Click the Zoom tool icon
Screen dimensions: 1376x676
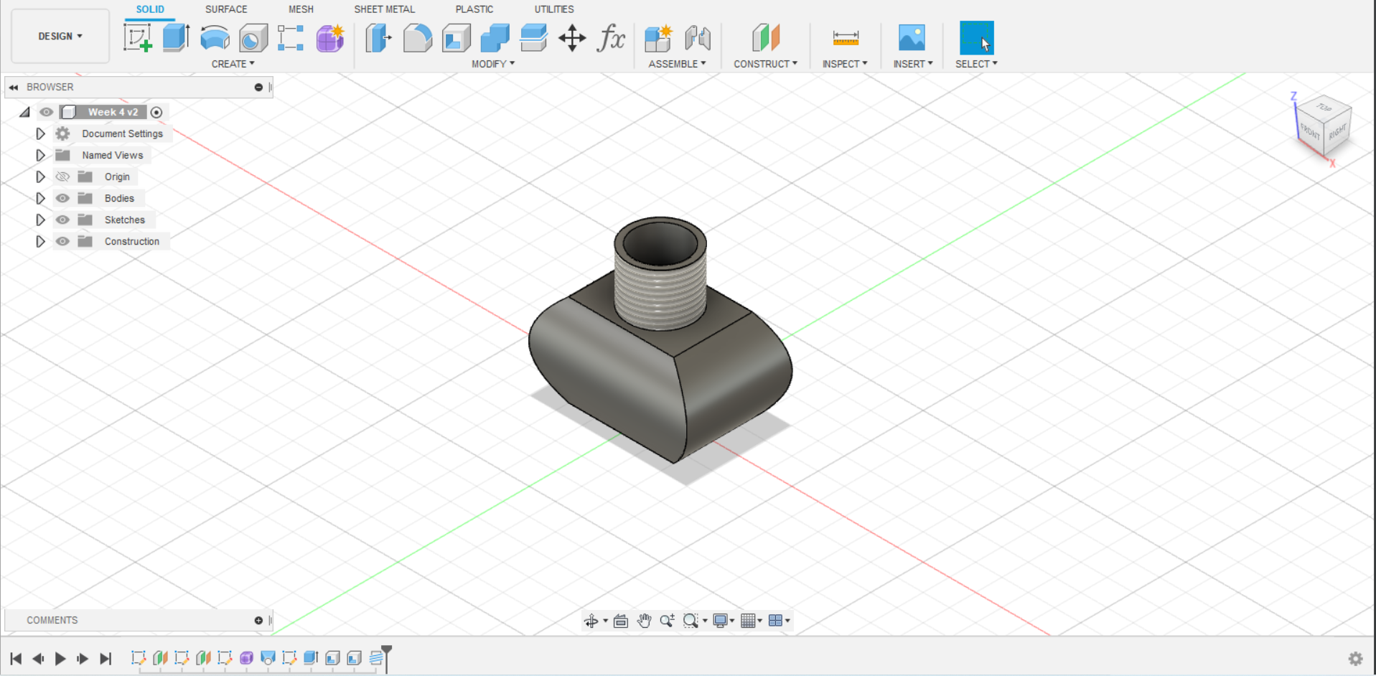[x=667, y=621]
